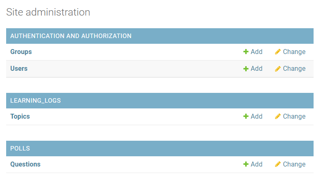Open the Groups model list

(21, 52)
